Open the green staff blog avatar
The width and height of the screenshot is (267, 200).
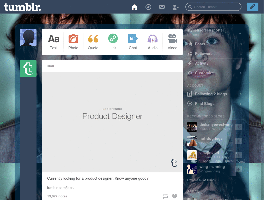pyautogui.click(x=28, y=68)
